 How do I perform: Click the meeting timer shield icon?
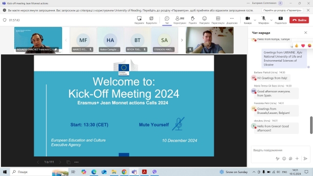point(4,20)
